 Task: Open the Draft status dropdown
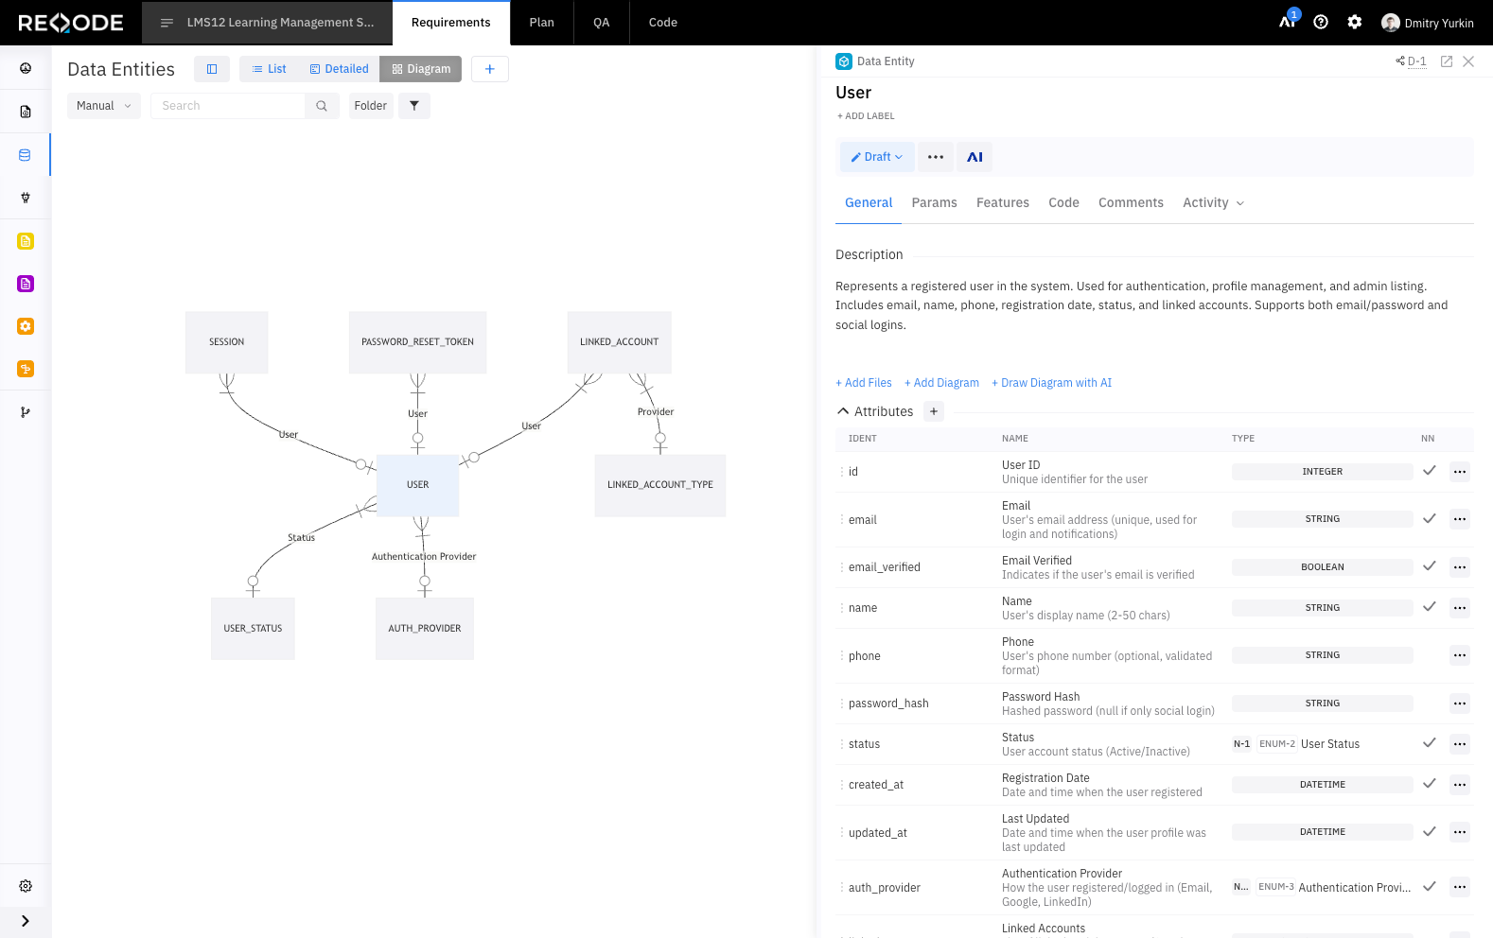(877, 157)
